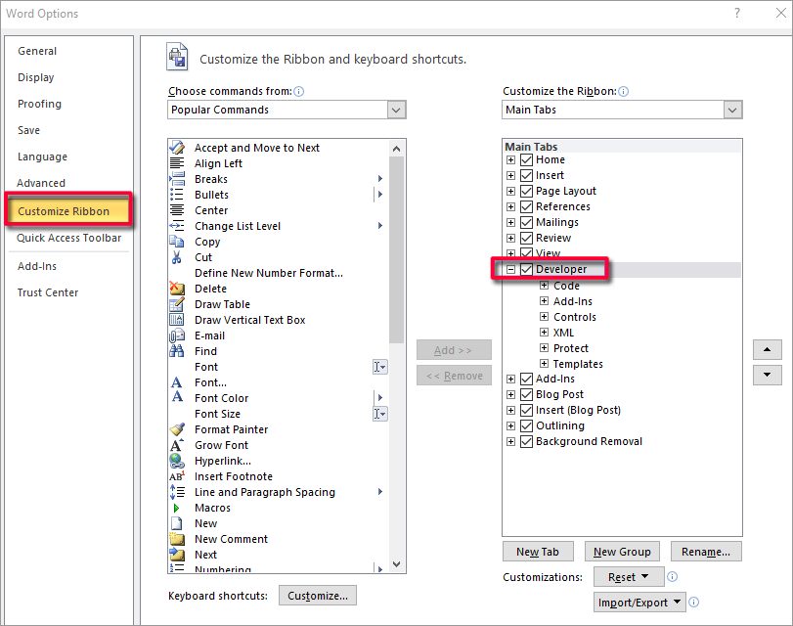Click the Accept and Move to Next icon
Viewport: 793px width, 626px height.
(177, 148)
